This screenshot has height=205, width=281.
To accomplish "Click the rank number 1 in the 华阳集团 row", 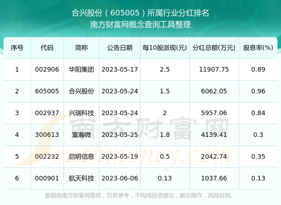I will pos(17,70).
